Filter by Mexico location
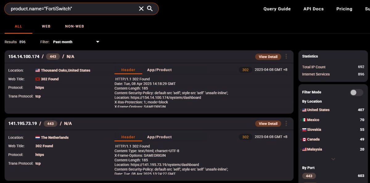The image size is (370, 183). click(x=313, y=120)
